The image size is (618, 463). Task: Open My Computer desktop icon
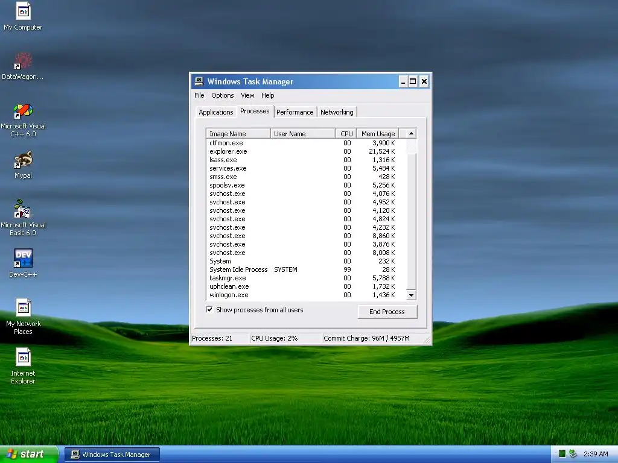point(24,16)
